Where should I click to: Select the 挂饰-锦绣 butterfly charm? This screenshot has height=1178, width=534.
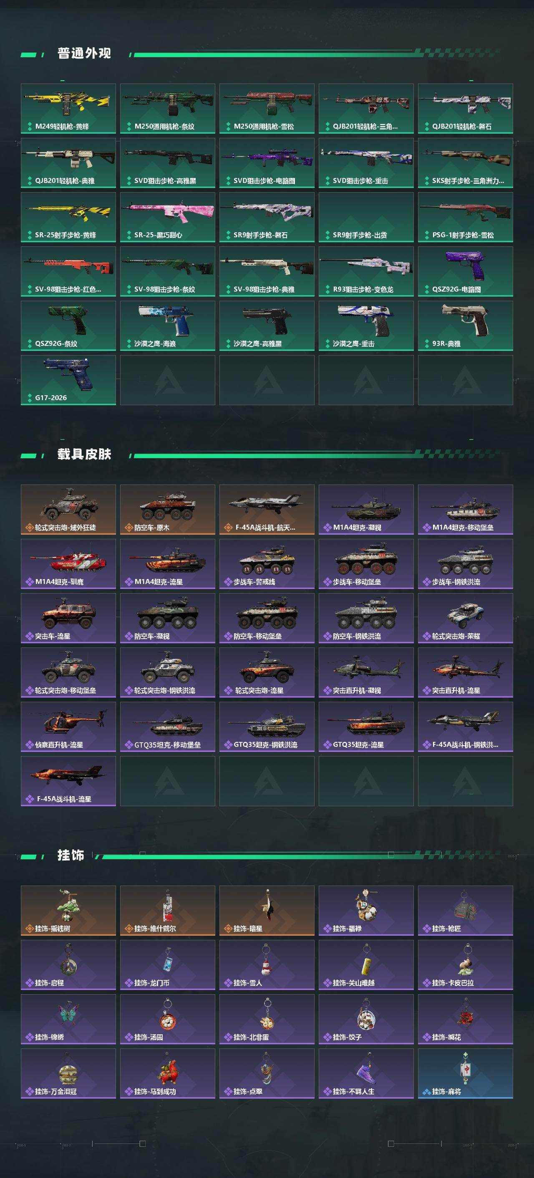pos(68,1019)
